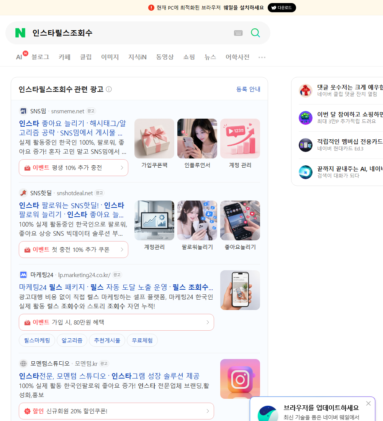This screenshot has width=383, height=421.
Task: Switch to the 이미지 tab
Action: pyautogui.click(x=110, y=57)
